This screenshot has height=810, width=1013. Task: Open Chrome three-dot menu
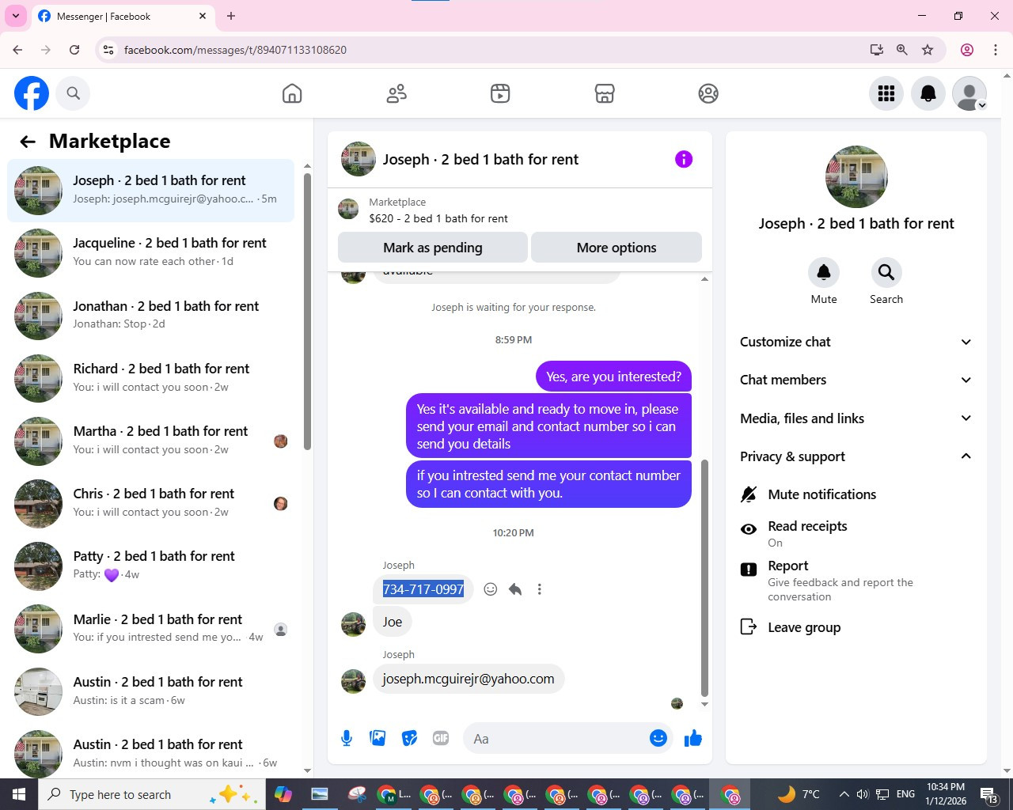click(x=996, y=50)
